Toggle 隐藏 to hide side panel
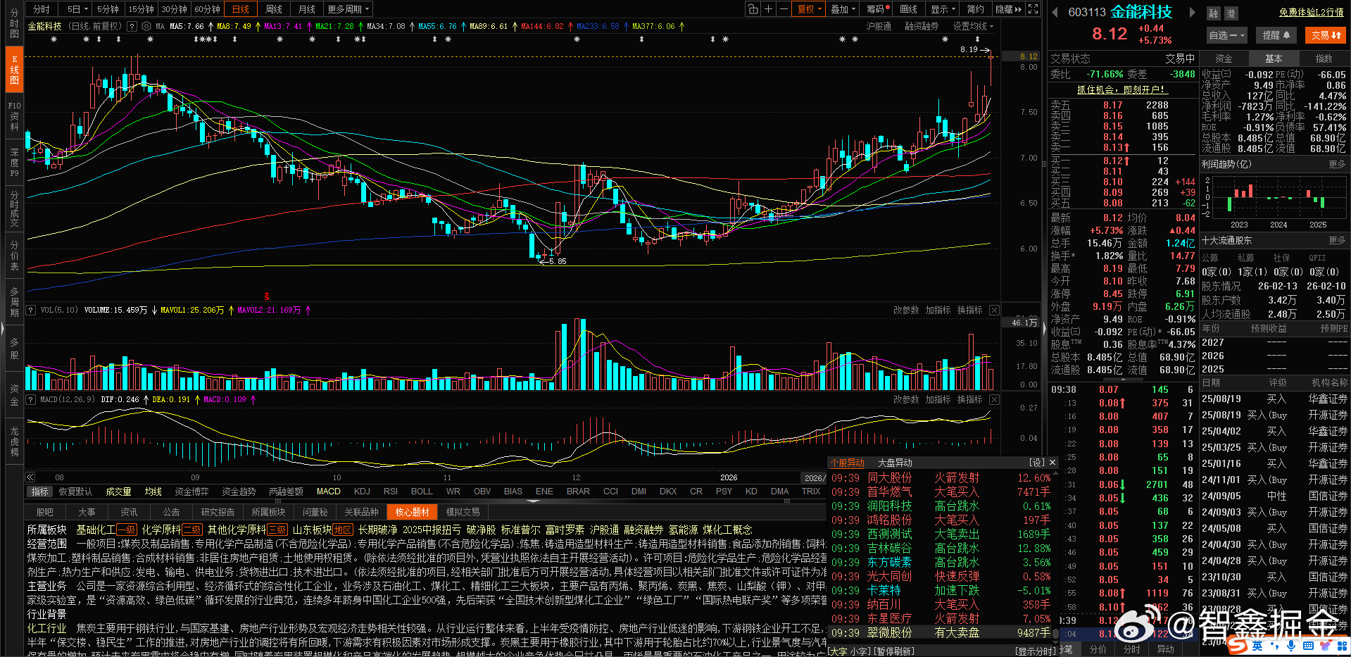Viewport: 1351px width, 657px height. [1007, 9]
